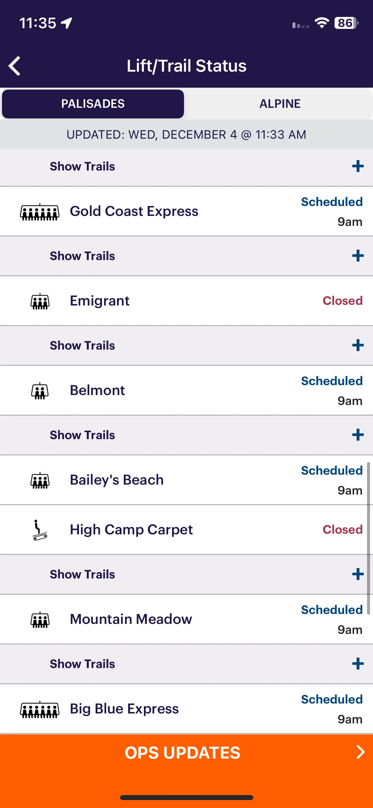Select the Emigrant Closed status label
373x808 pixels.
coord(342,301)
